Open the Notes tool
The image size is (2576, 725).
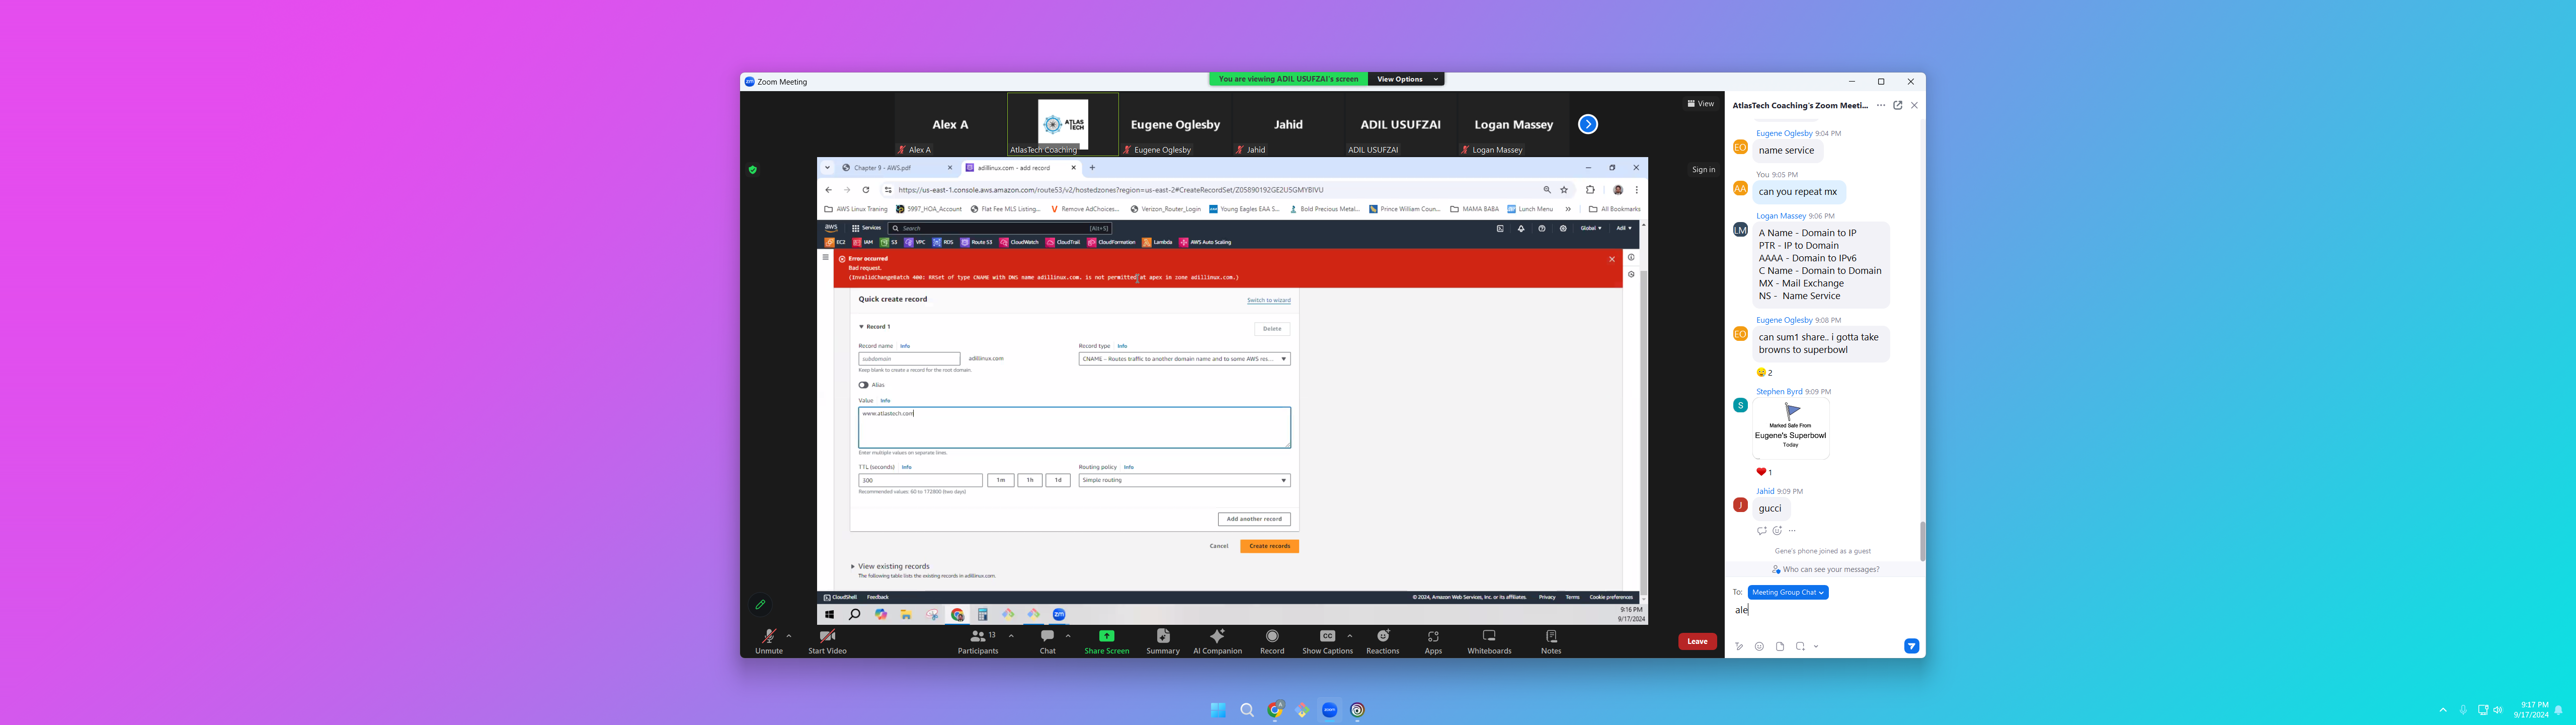tap(1551, 641)
